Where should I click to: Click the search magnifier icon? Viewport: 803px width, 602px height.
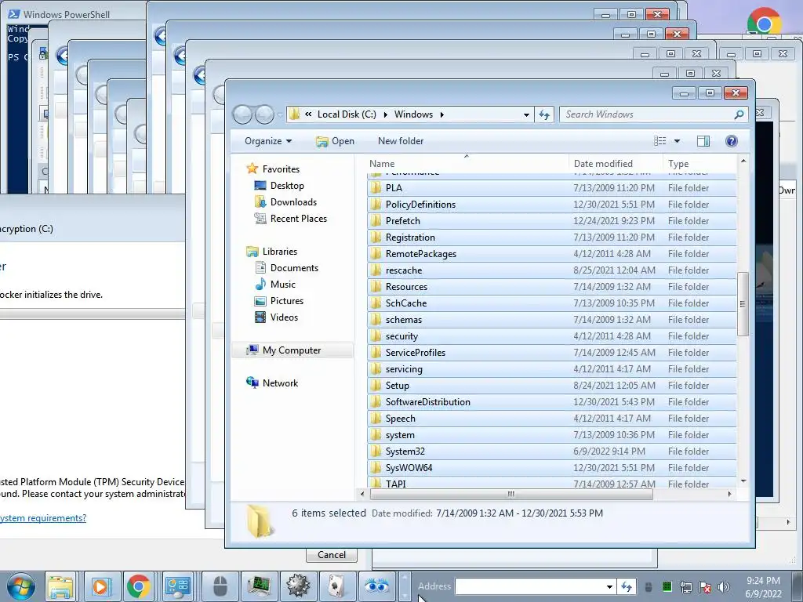(x=739, y=114)
